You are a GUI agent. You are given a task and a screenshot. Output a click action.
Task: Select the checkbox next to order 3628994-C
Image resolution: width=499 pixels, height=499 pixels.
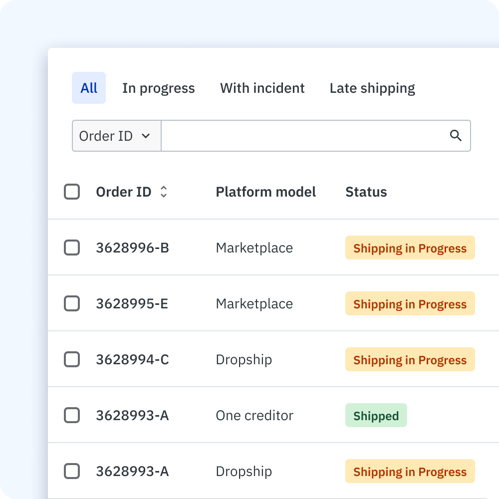72,359
